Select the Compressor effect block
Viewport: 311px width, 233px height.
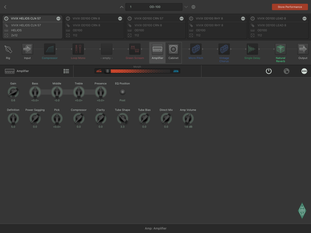click(50, 49)
